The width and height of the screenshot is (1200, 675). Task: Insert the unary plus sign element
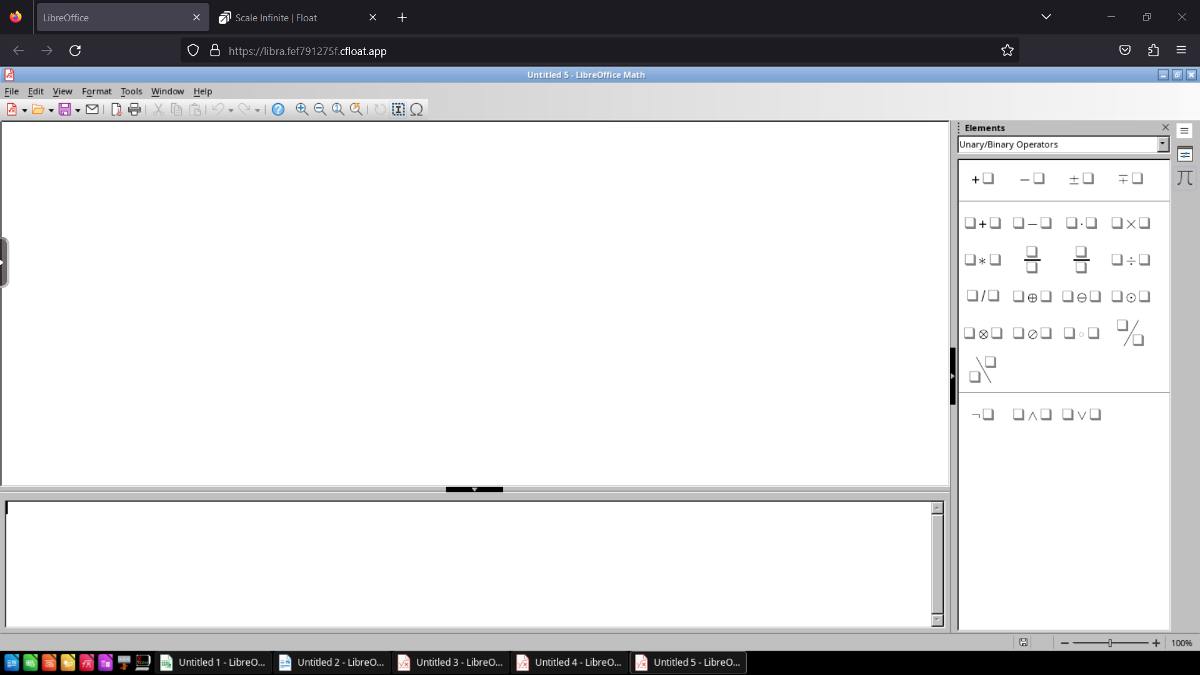[x=982, y=179]
